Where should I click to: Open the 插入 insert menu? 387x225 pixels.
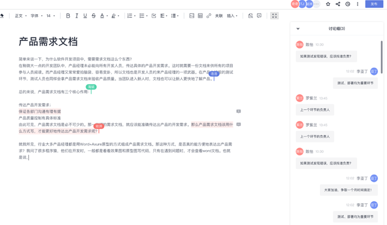(x=232, y=16)
